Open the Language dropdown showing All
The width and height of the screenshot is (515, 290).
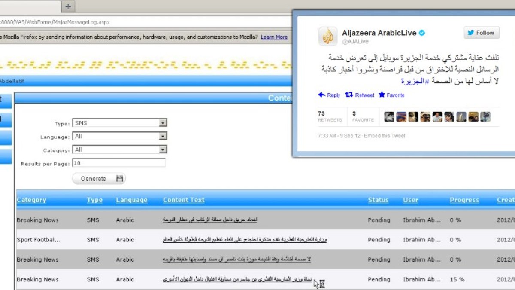point(120,136)
